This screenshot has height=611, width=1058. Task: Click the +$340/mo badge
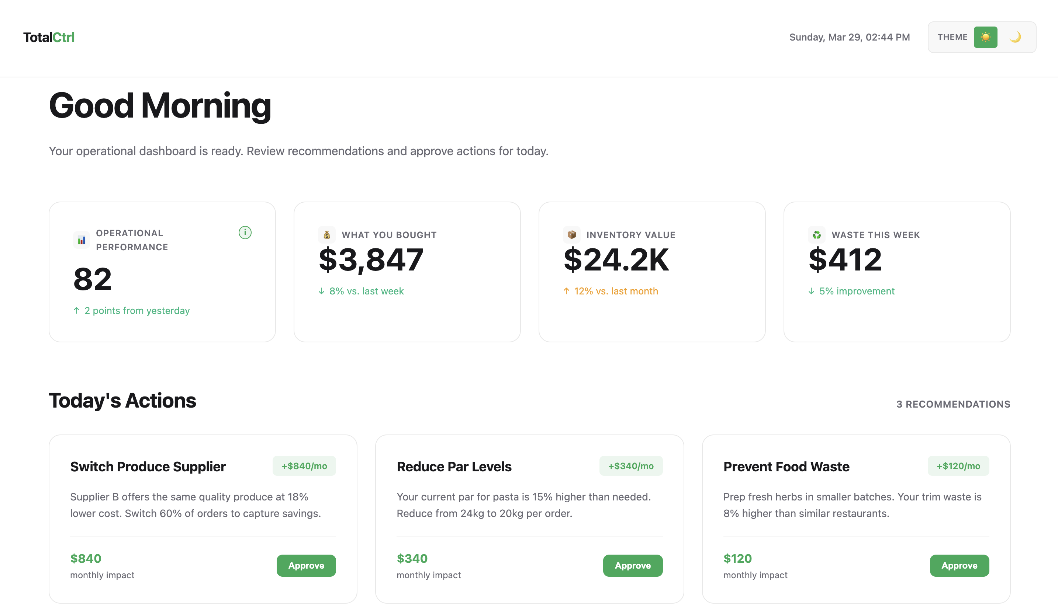tap(630, 466)
